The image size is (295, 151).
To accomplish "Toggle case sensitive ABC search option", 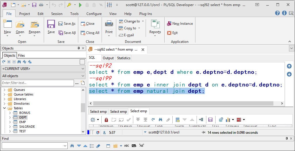I will click(127, 146).
